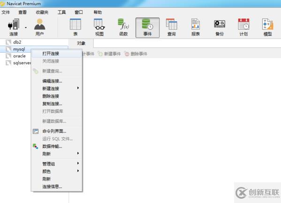Viewport: 281px width, 203px height.
Task: Expand the 颜色 submenu
Action: [57, 171]
